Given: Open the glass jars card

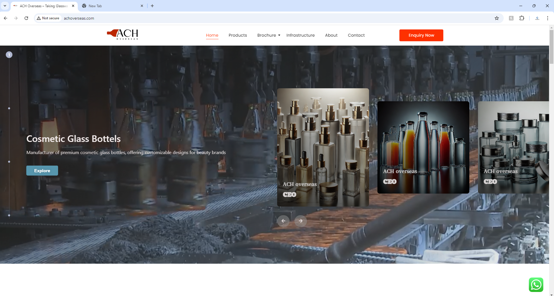Looking at the screenshot, I should [x=514, y=147].
